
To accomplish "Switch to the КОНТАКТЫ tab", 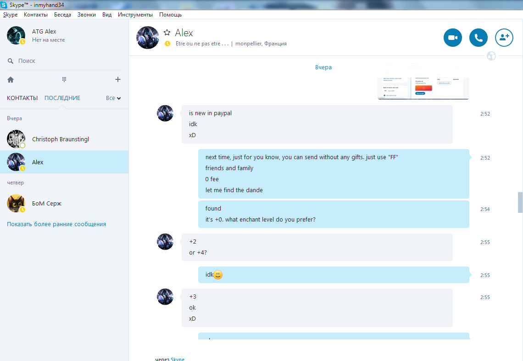I will (x=22, y=98).
